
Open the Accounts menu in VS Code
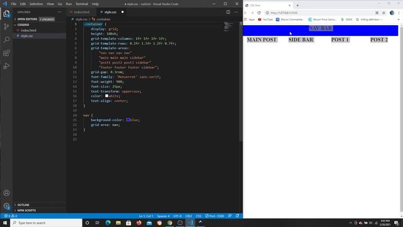[6, 193]
